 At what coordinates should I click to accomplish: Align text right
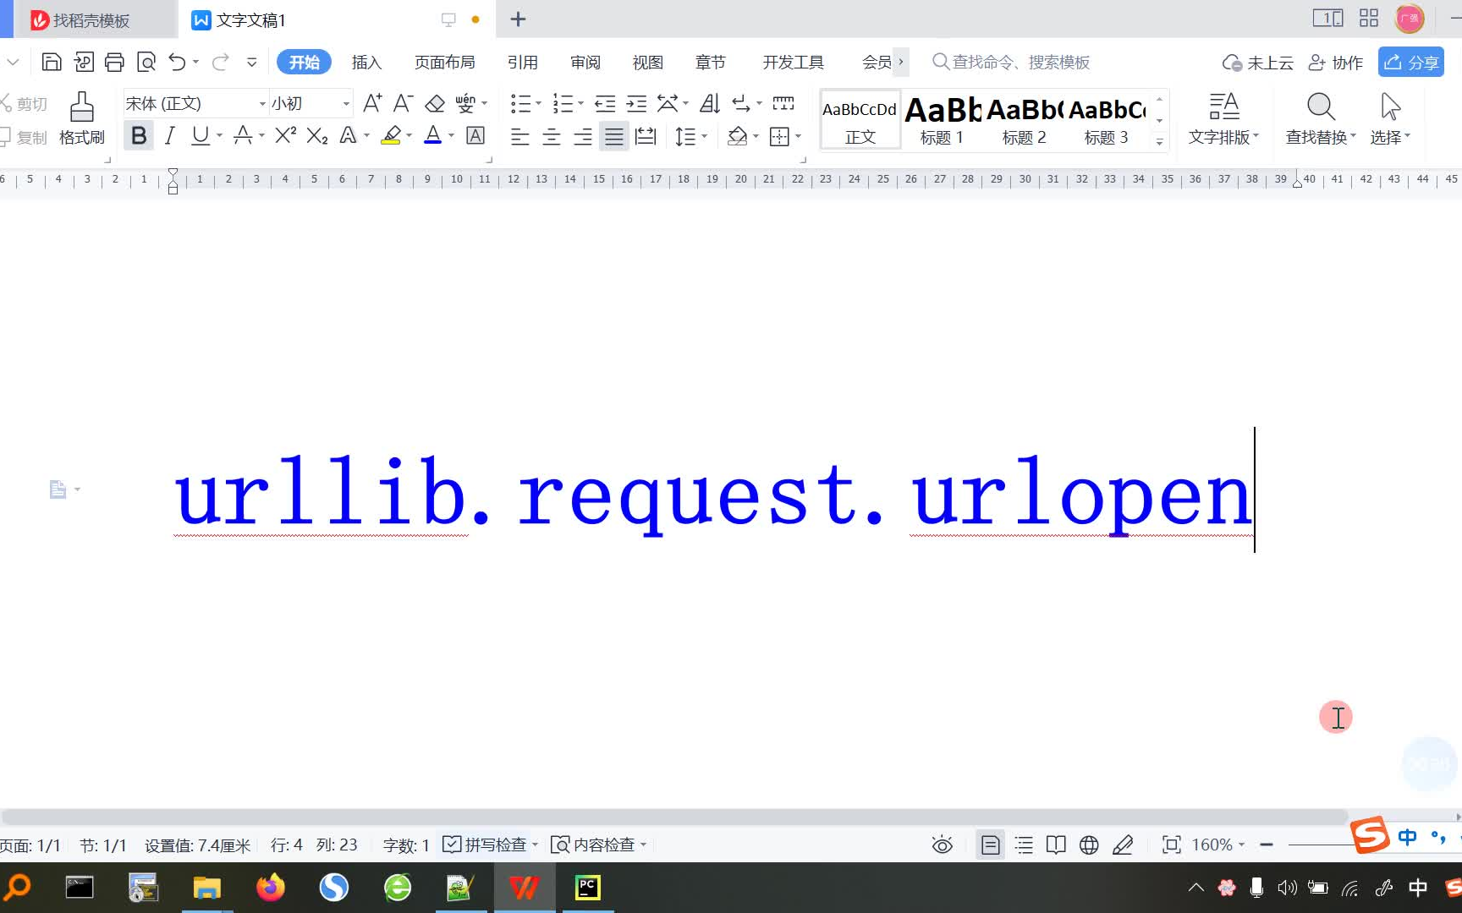(583, 136)
